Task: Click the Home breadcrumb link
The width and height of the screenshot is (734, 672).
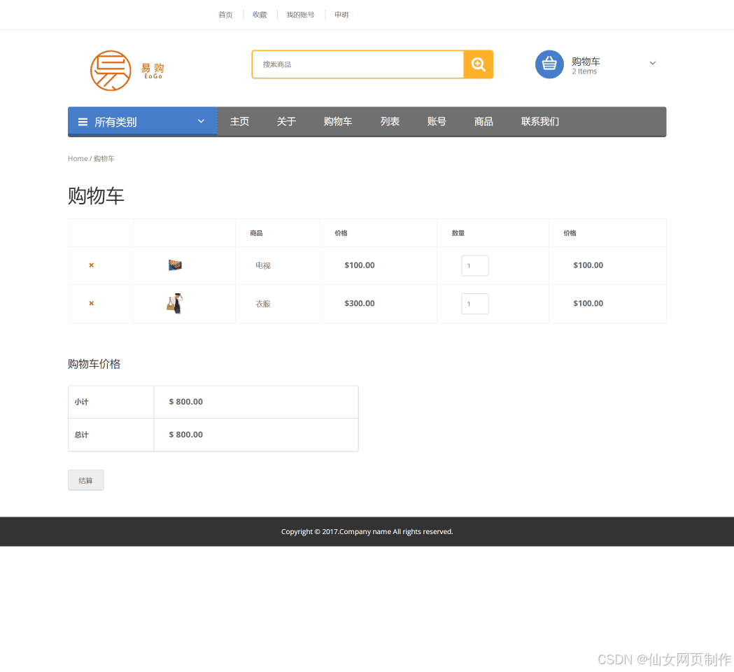Action: pos(78,159)
